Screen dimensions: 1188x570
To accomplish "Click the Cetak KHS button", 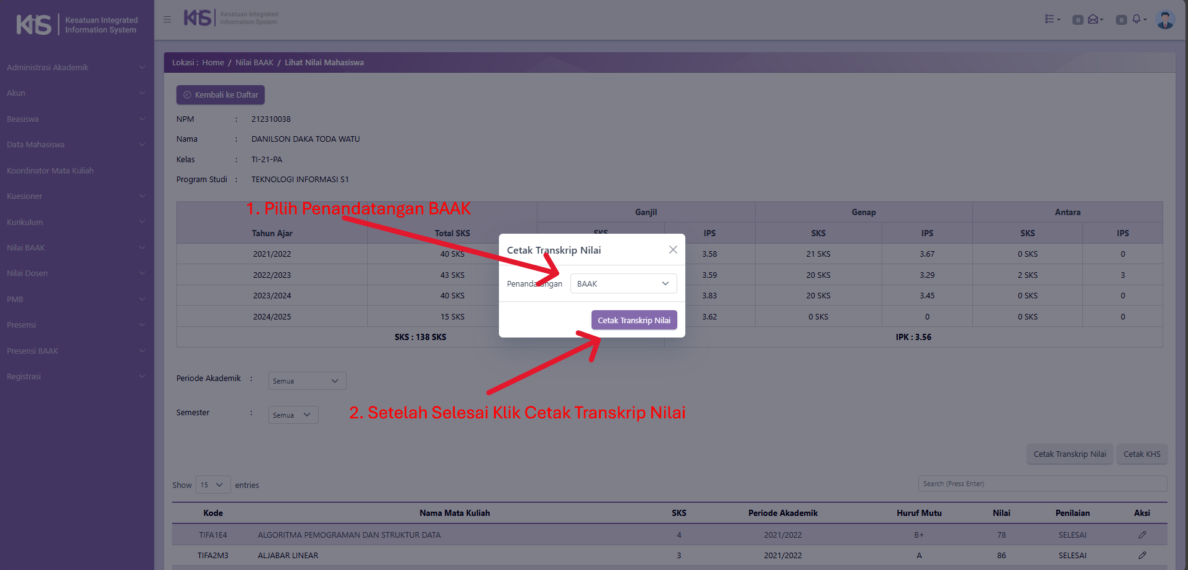I will [1141, 454].
